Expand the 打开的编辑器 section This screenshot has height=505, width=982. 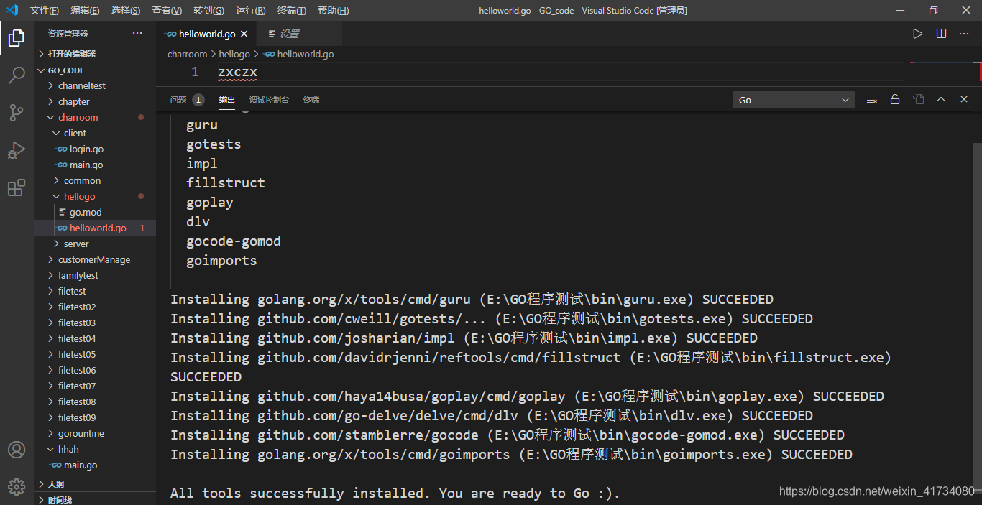pyautogui.click(x=95, y=54)
